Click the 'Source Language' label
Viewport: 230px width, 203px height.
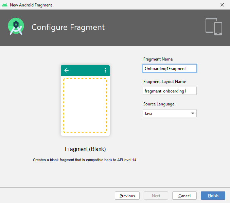coord(159,104)
